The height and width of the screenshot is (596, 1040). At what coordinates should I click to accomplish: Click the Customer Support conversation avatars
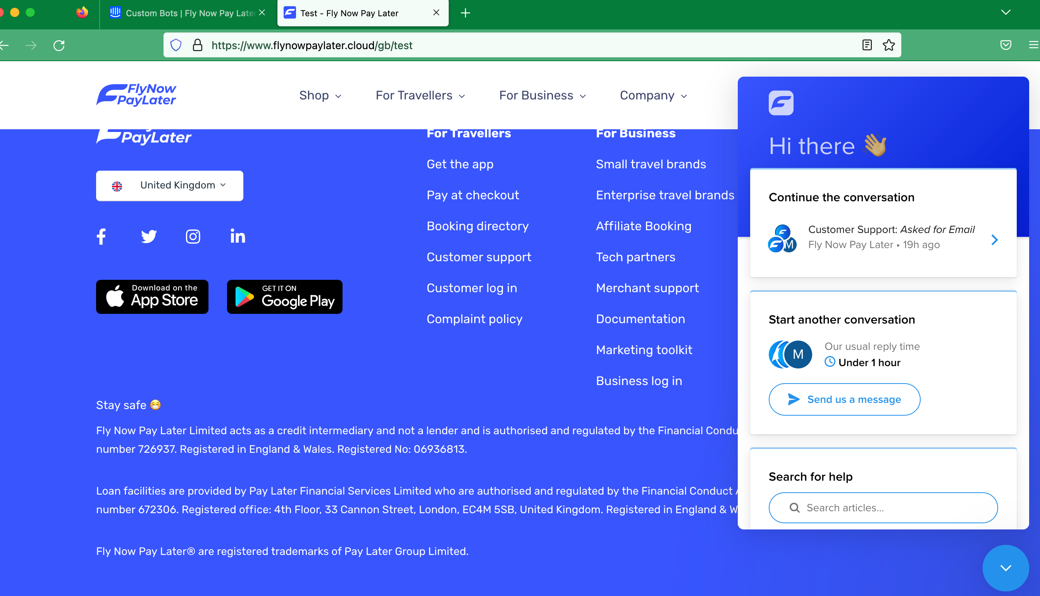click(x=782, y=238)
